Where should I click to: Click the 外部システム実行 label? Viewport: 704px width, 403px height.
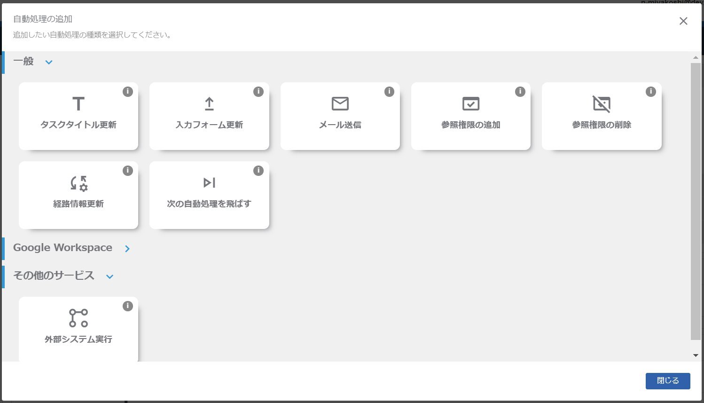pyautogui.click(x=78, y=340)
